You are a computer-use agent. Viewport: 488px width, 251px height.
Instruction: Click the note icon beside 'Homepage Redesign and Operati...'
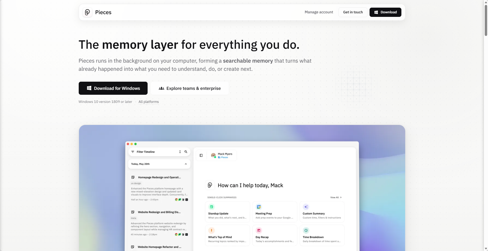[133, 177]
